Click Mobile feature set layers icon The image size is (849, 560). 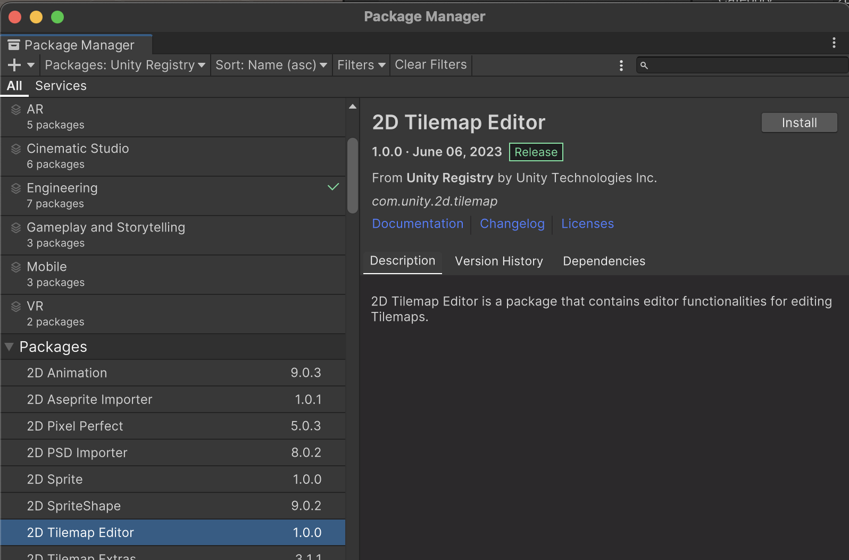click(16, 267)
